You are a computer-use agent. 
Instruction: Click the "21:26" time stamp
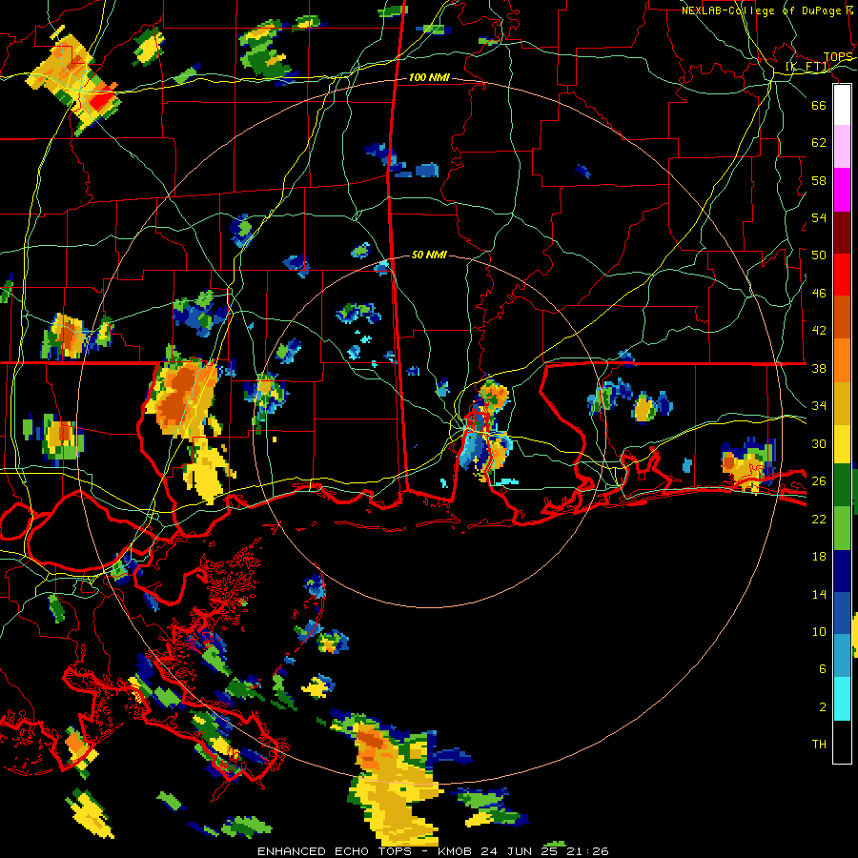coord(587,851)
